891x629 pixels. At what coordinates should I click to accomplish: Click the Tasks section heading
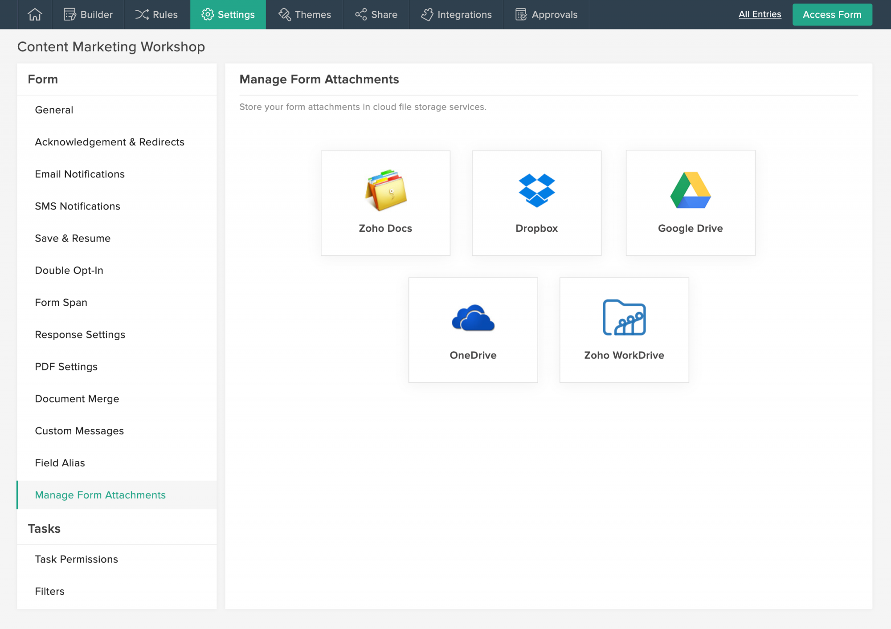(44, 529)
